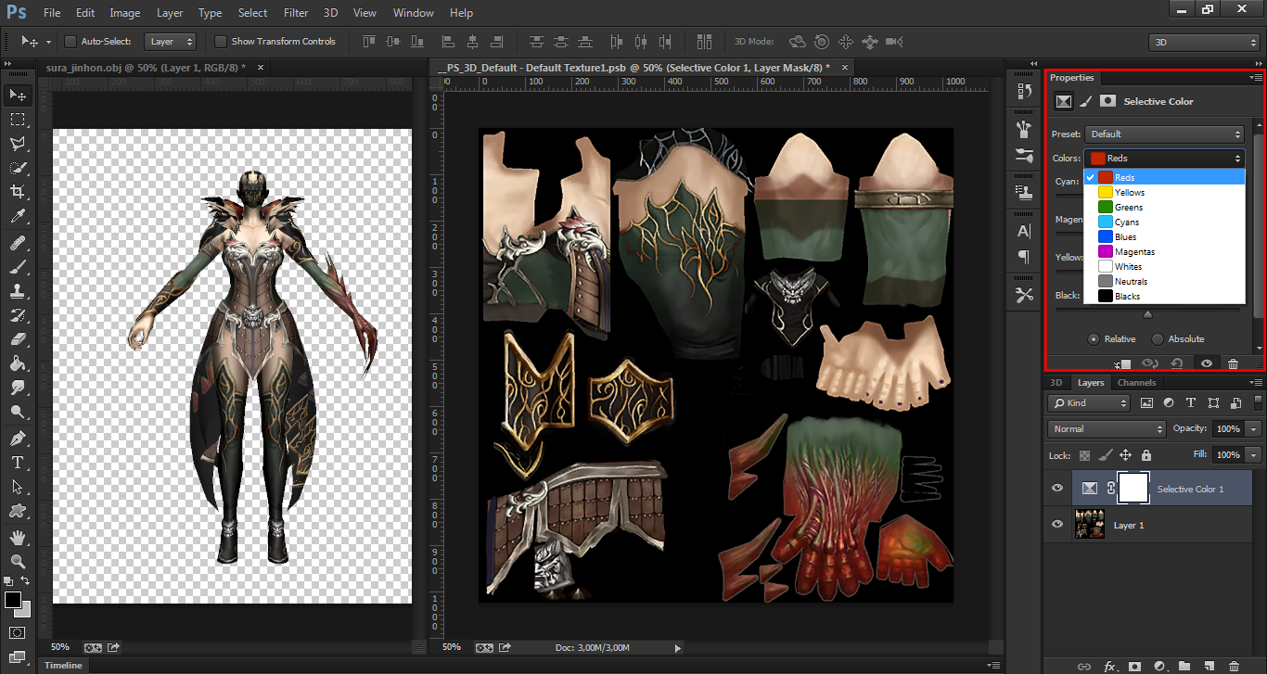The height and width of the screenshot is (674, 1267).
Task: Choose Yellows from Colors list
Action: click(1164, 193)
